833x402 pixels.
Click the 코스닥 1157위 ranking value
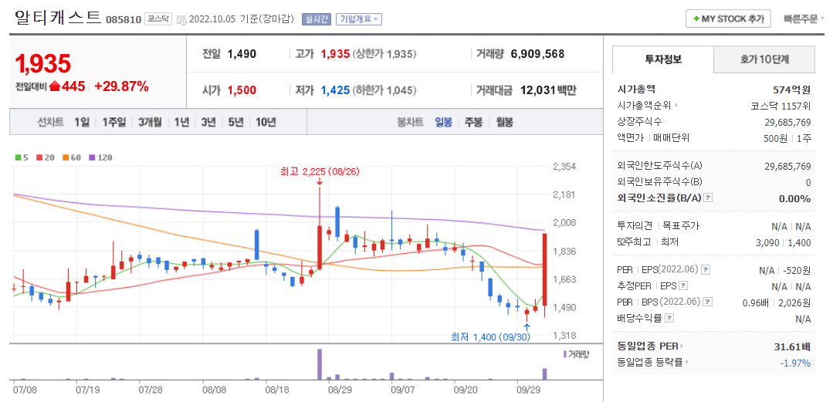coord(781,105)
